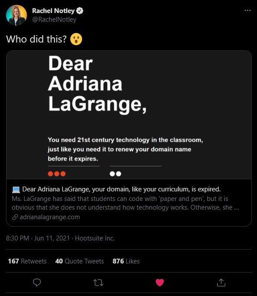View the 876 Likes list
Viewport: 257px width, 296px height.
[x=126, y=261]
